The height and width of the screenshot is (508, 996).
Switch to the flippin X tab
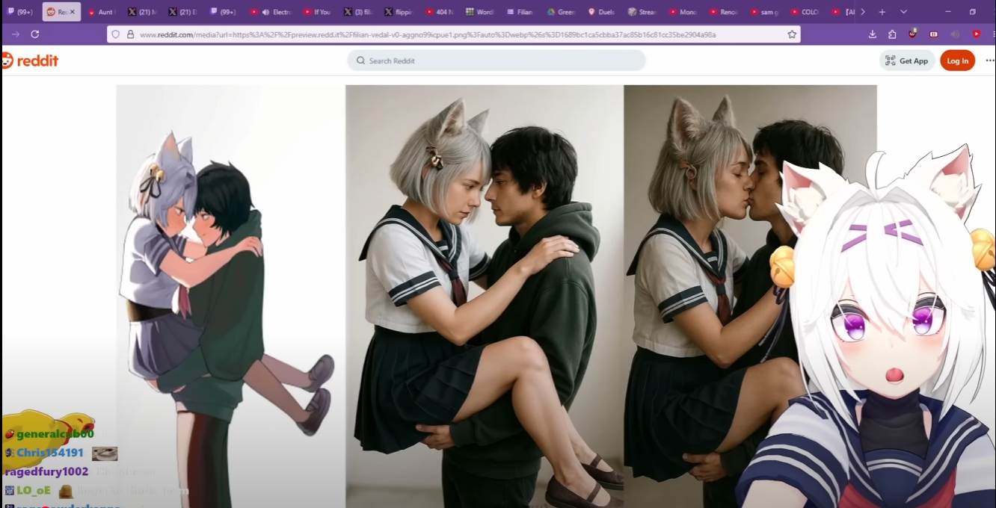click(399, 12)
